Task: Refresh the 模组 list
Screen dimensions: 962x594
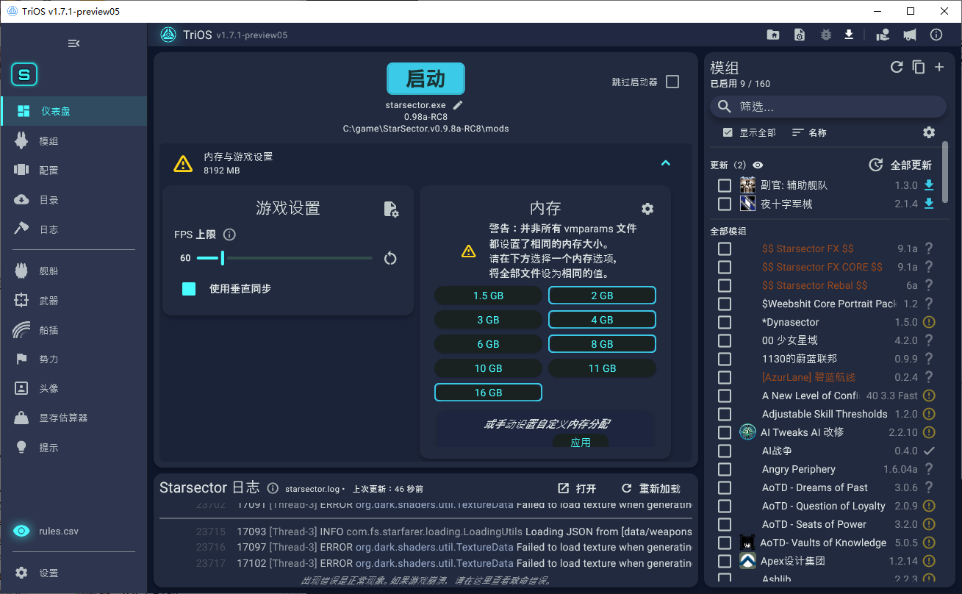Action: pyautogui.click(x=897, y=67)
